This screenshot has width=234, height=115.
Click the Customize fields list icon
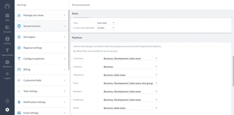19,80
